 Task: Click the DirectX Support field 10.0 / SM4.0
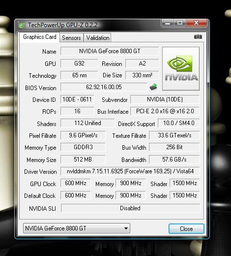pos(179,123)
